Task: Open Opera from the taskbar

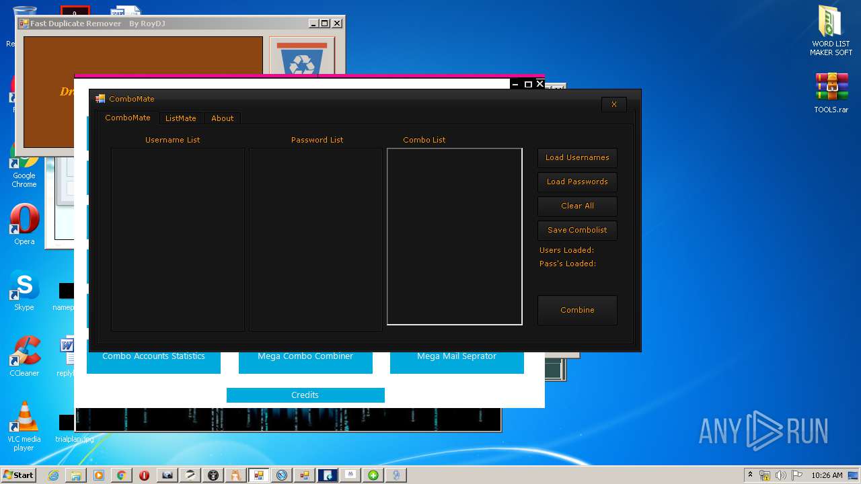Action: [x=145, y=475]
